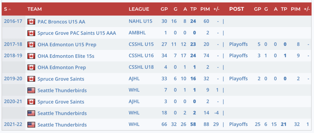Click the PIM header in regular season columns

pyautogui.click(x=205, y=9)
